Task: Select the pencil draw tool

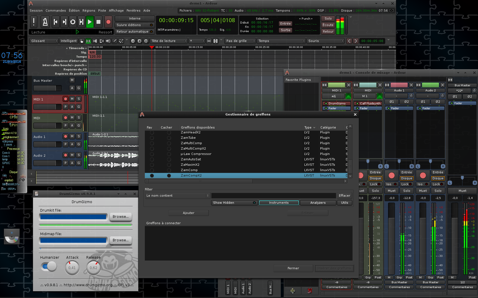Action: tap(115, 41)
